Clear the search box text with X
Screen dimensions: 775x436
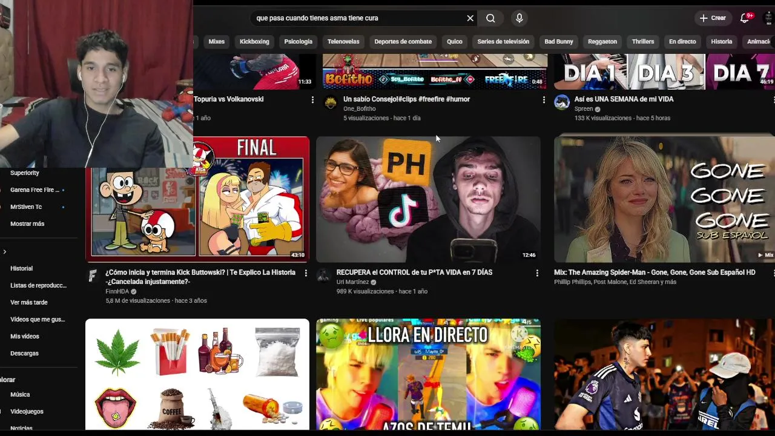tap(470, 18)
